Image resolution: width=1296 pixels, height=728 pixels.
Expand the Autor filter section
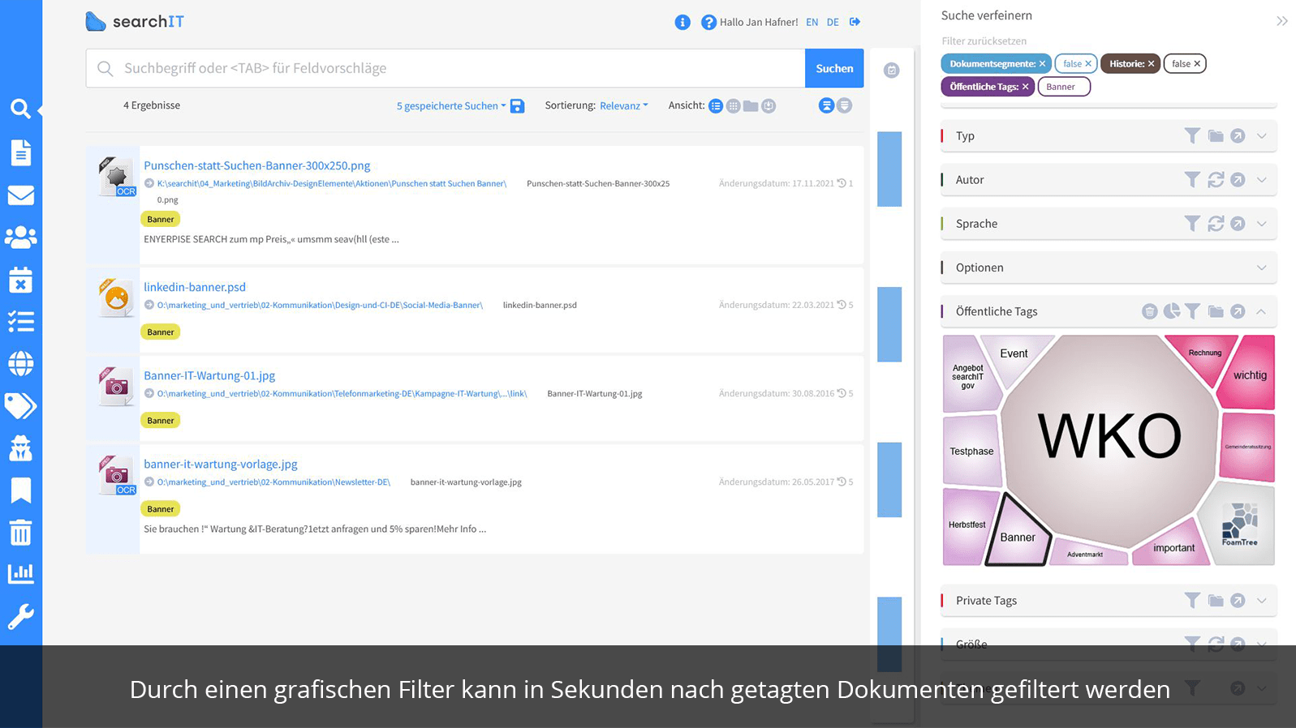(1262, 179)
